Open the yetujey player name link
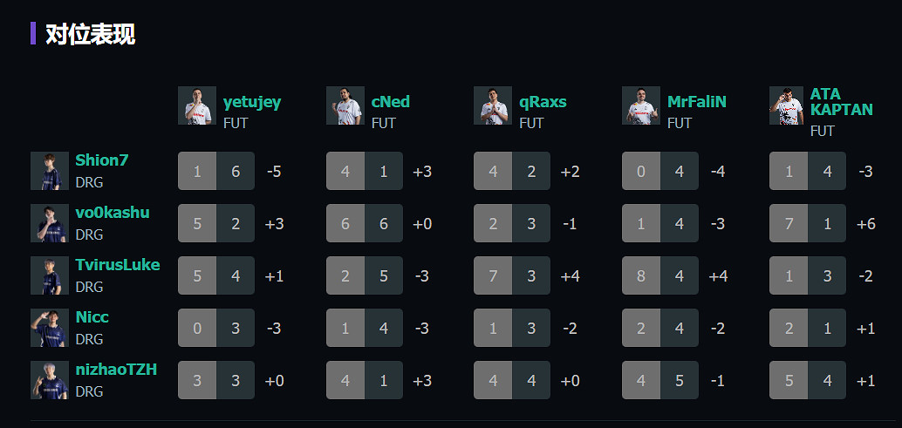Viewport: 902px width, 428px height. pos(252,102)
